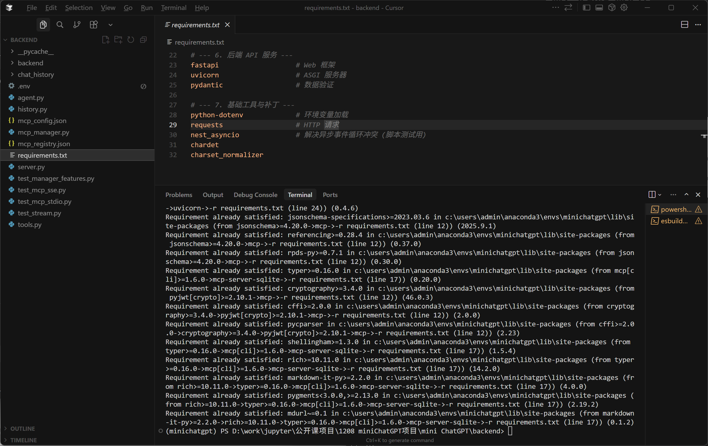Click the double-arrow icon in title bar
Screen dimensions: 708x446
click(568, 8)
